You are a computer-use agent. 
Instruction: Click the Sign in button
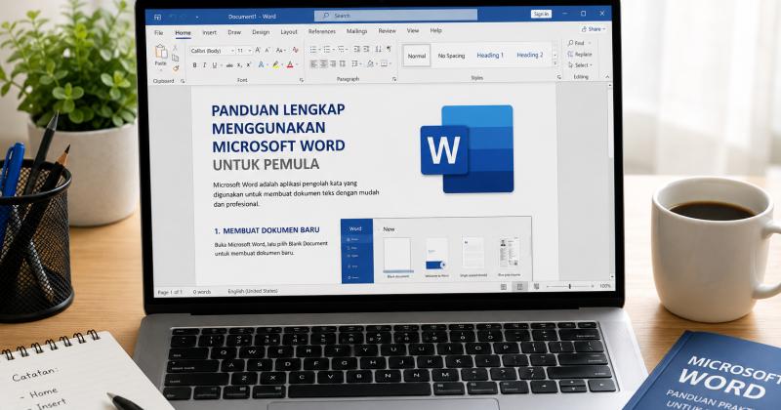[541, 14]
